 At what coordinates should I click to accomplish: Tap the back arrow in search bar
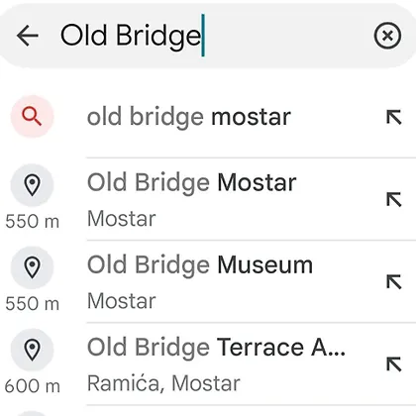pos(28,36)
